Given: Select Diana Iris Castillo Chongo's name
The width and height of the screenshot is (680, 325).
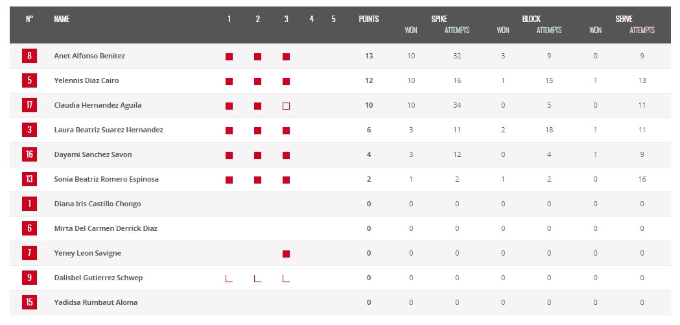Looking at the screenshot, I should pos(97,204).
